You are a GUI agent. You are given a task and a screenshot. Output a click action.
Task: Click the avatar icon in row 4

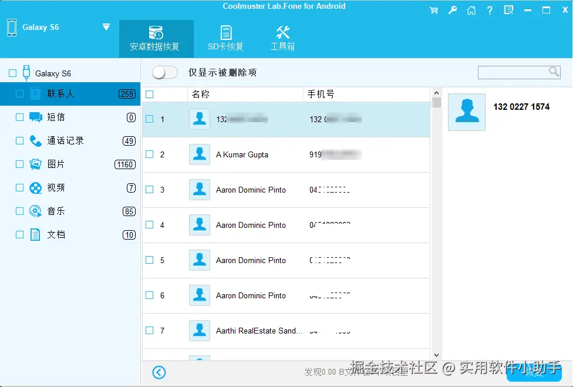pyautogui.click(x=200, y=225)
